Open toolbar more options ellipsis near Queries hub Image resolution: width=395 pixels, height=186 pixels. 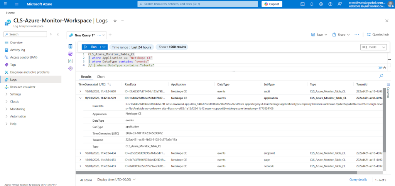357,35
